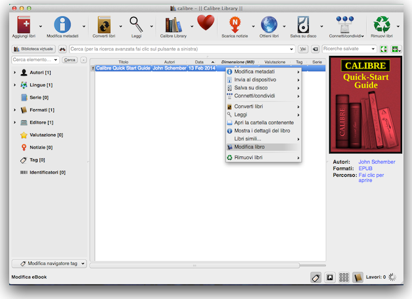Select the Formati category in the tag browser
Viewport: 412px width, 299px height.
click(x=42, y=110)
